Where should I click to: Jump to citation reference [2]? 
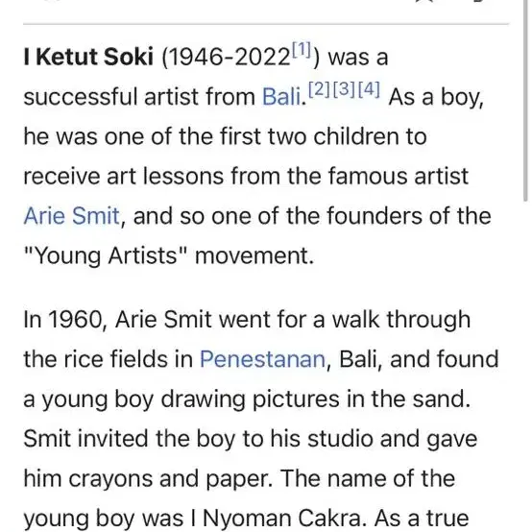pyautogui.click(x=319, y=88)
